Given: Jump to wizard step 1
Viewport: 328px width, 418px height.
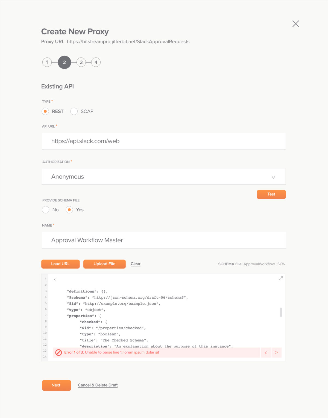Looking at the screenshot, I should tap(47, 62).
